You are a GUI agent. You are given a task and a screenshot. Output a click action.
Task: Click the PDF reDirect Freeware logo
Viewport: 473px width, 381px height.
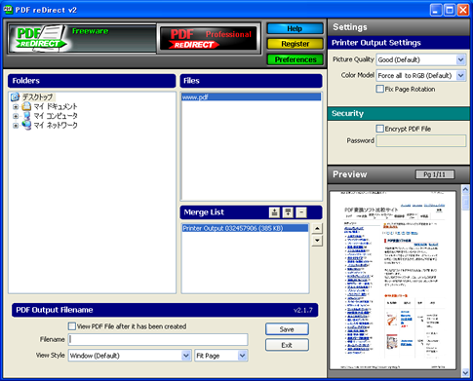coord(82,38)
